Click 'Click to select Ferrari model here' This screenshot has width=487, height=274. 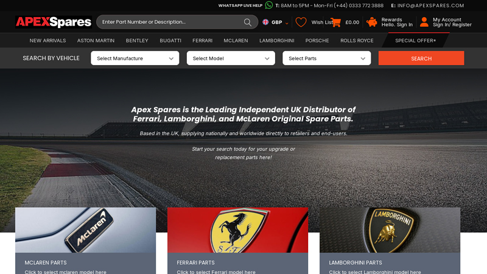(216, 272)
